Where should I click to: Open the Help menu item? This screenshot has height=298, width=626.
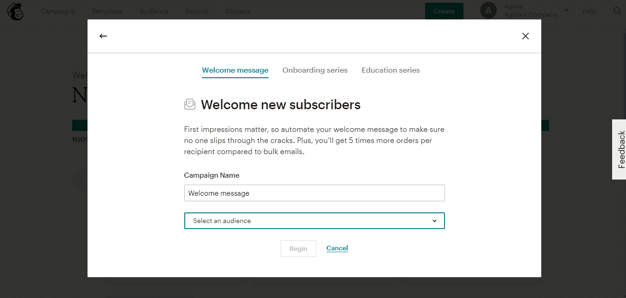(x=589, y=11)
